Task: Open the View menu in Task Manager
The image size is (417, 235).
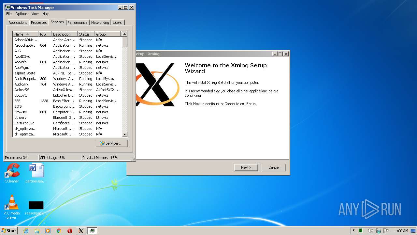Action: (35, 14)
